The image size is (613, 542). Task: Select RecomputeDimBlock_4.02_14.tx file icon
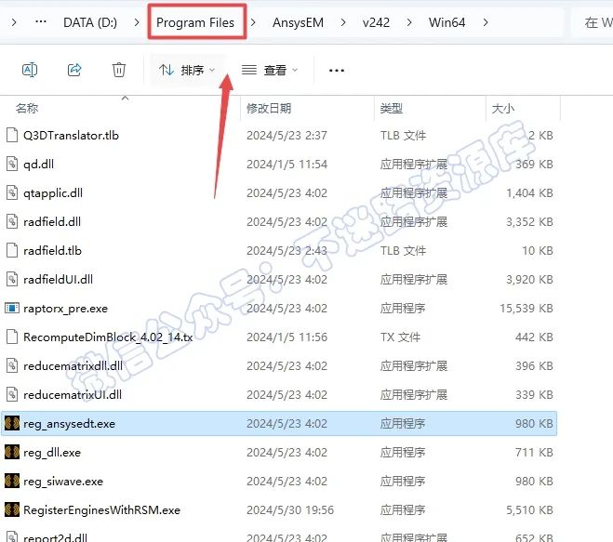tap(12, 337)
